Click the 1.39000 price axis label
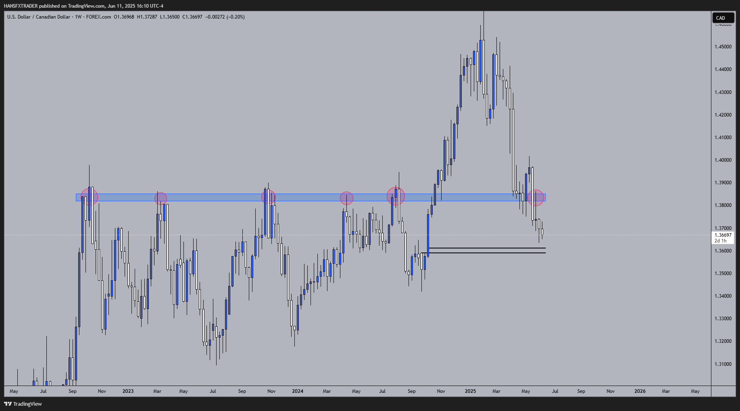740x411 pixels. pyautogui.click(x=723, y=183)
